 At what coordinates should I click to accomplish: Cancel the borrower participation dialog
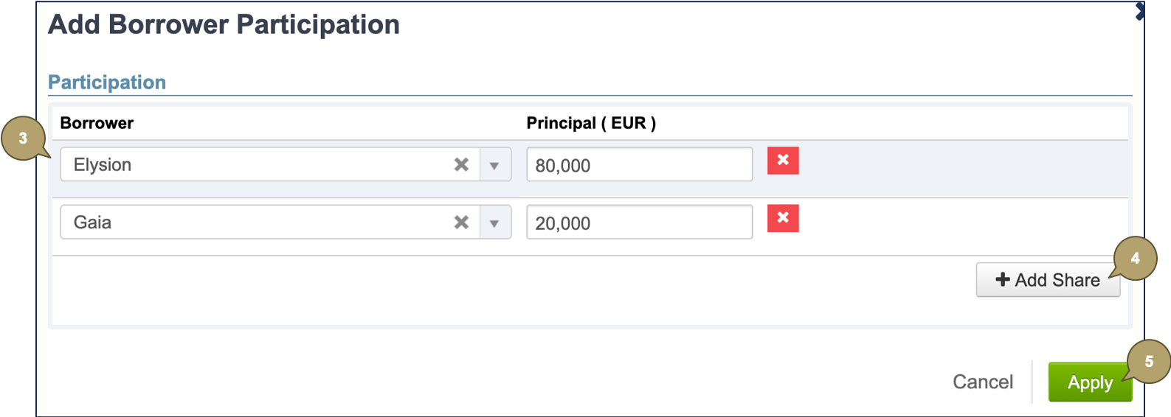(982, 382)
